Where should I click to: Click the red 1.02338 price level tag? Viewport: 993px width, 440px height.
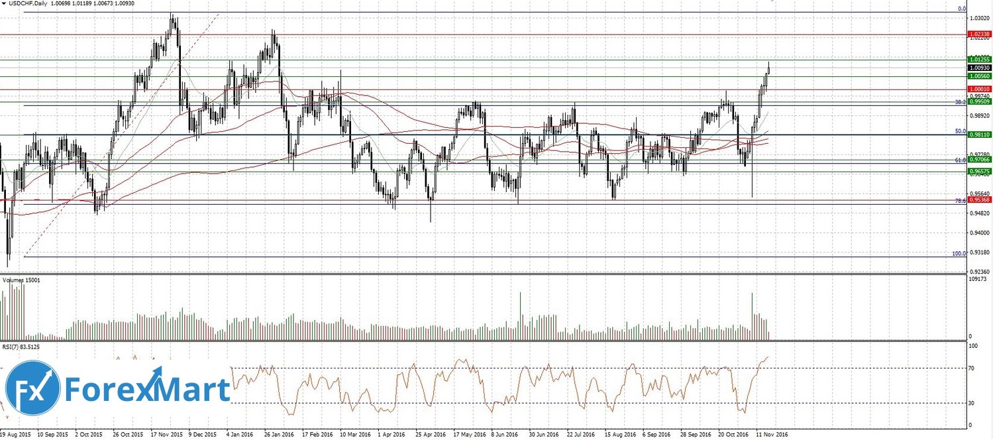pyautogui.click(x=978, y=33)
